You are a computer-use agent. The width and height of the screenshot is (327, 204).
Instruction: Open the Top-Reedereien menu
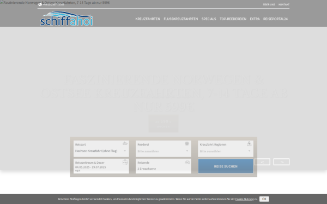[233, 19]
